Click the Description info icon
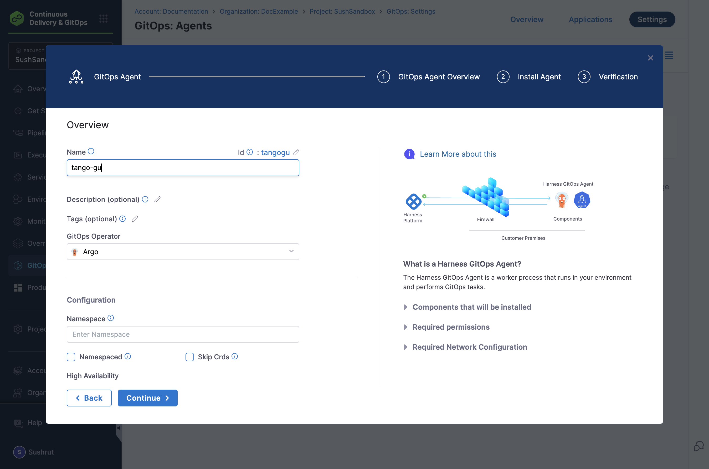This screenshot has width=709, height=469. click(145, 199)
